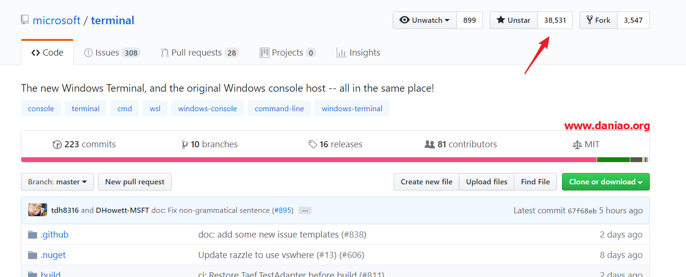View the 38,531 stargazers count
The width and height of the screenshot is (686, 277).
555,20
